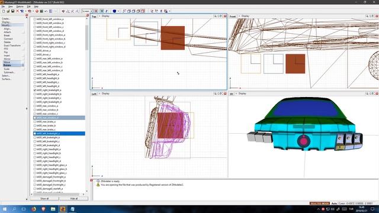Open the Top viewport name dropdown
The height and width of the screenshot is (213, 379).
tap(94, 17)
